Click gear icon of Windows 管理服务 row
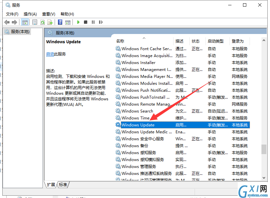This screenshot has height=198, width=270. [x=118, y=166]
